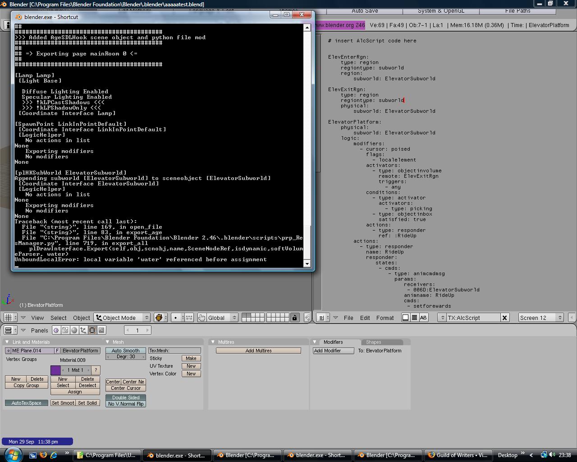Open the Select menu in 3D header
Image resolution: width=577 pixels, height=462 pixels.
tap(59, 318)
